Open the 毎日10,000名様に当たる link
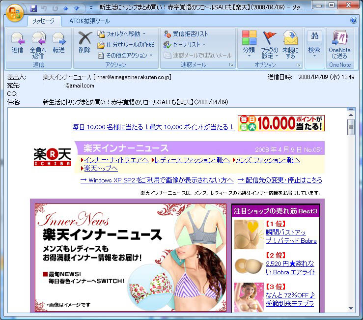 (x=153, y=127)
